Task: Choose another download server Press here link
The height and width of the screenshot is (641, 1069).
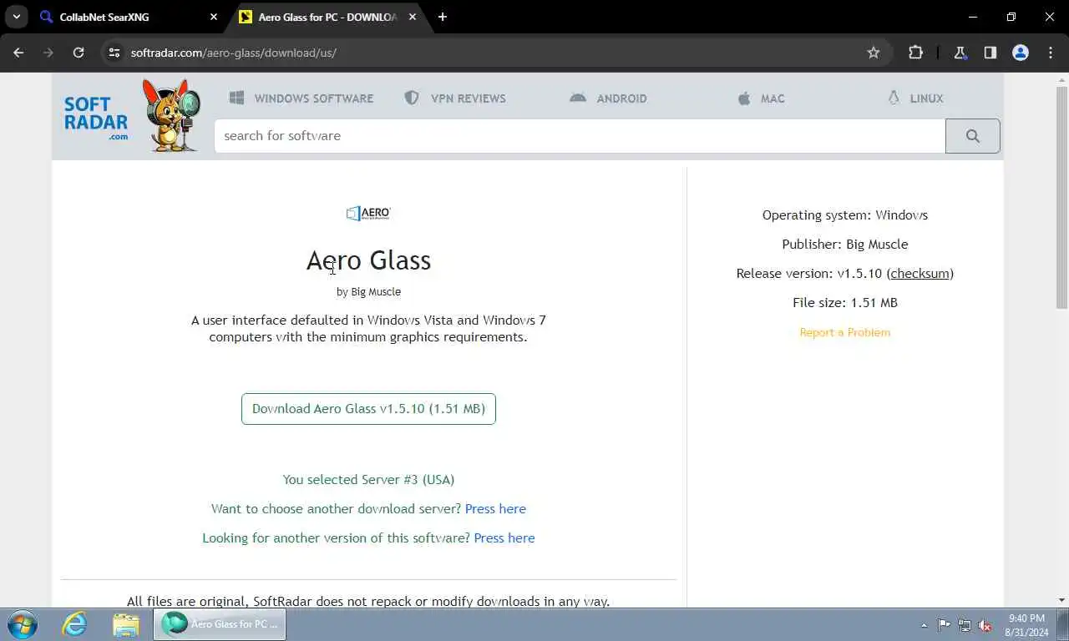Action: pyautogui.click(x=495, y=509)
